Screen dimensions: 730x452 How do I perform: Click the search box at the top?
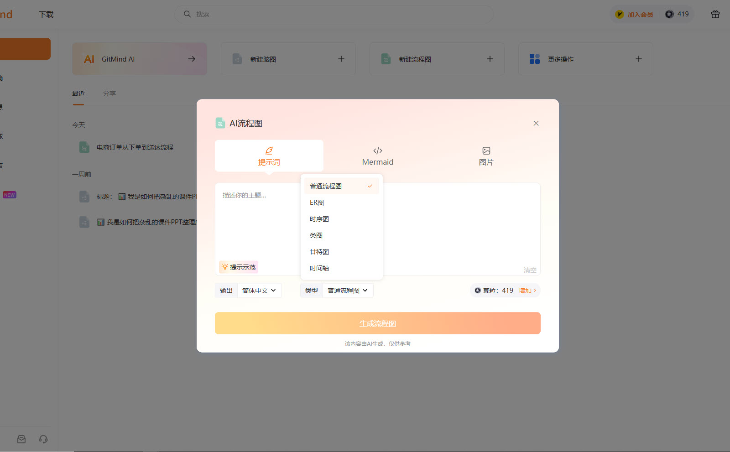tap(334, 14)
